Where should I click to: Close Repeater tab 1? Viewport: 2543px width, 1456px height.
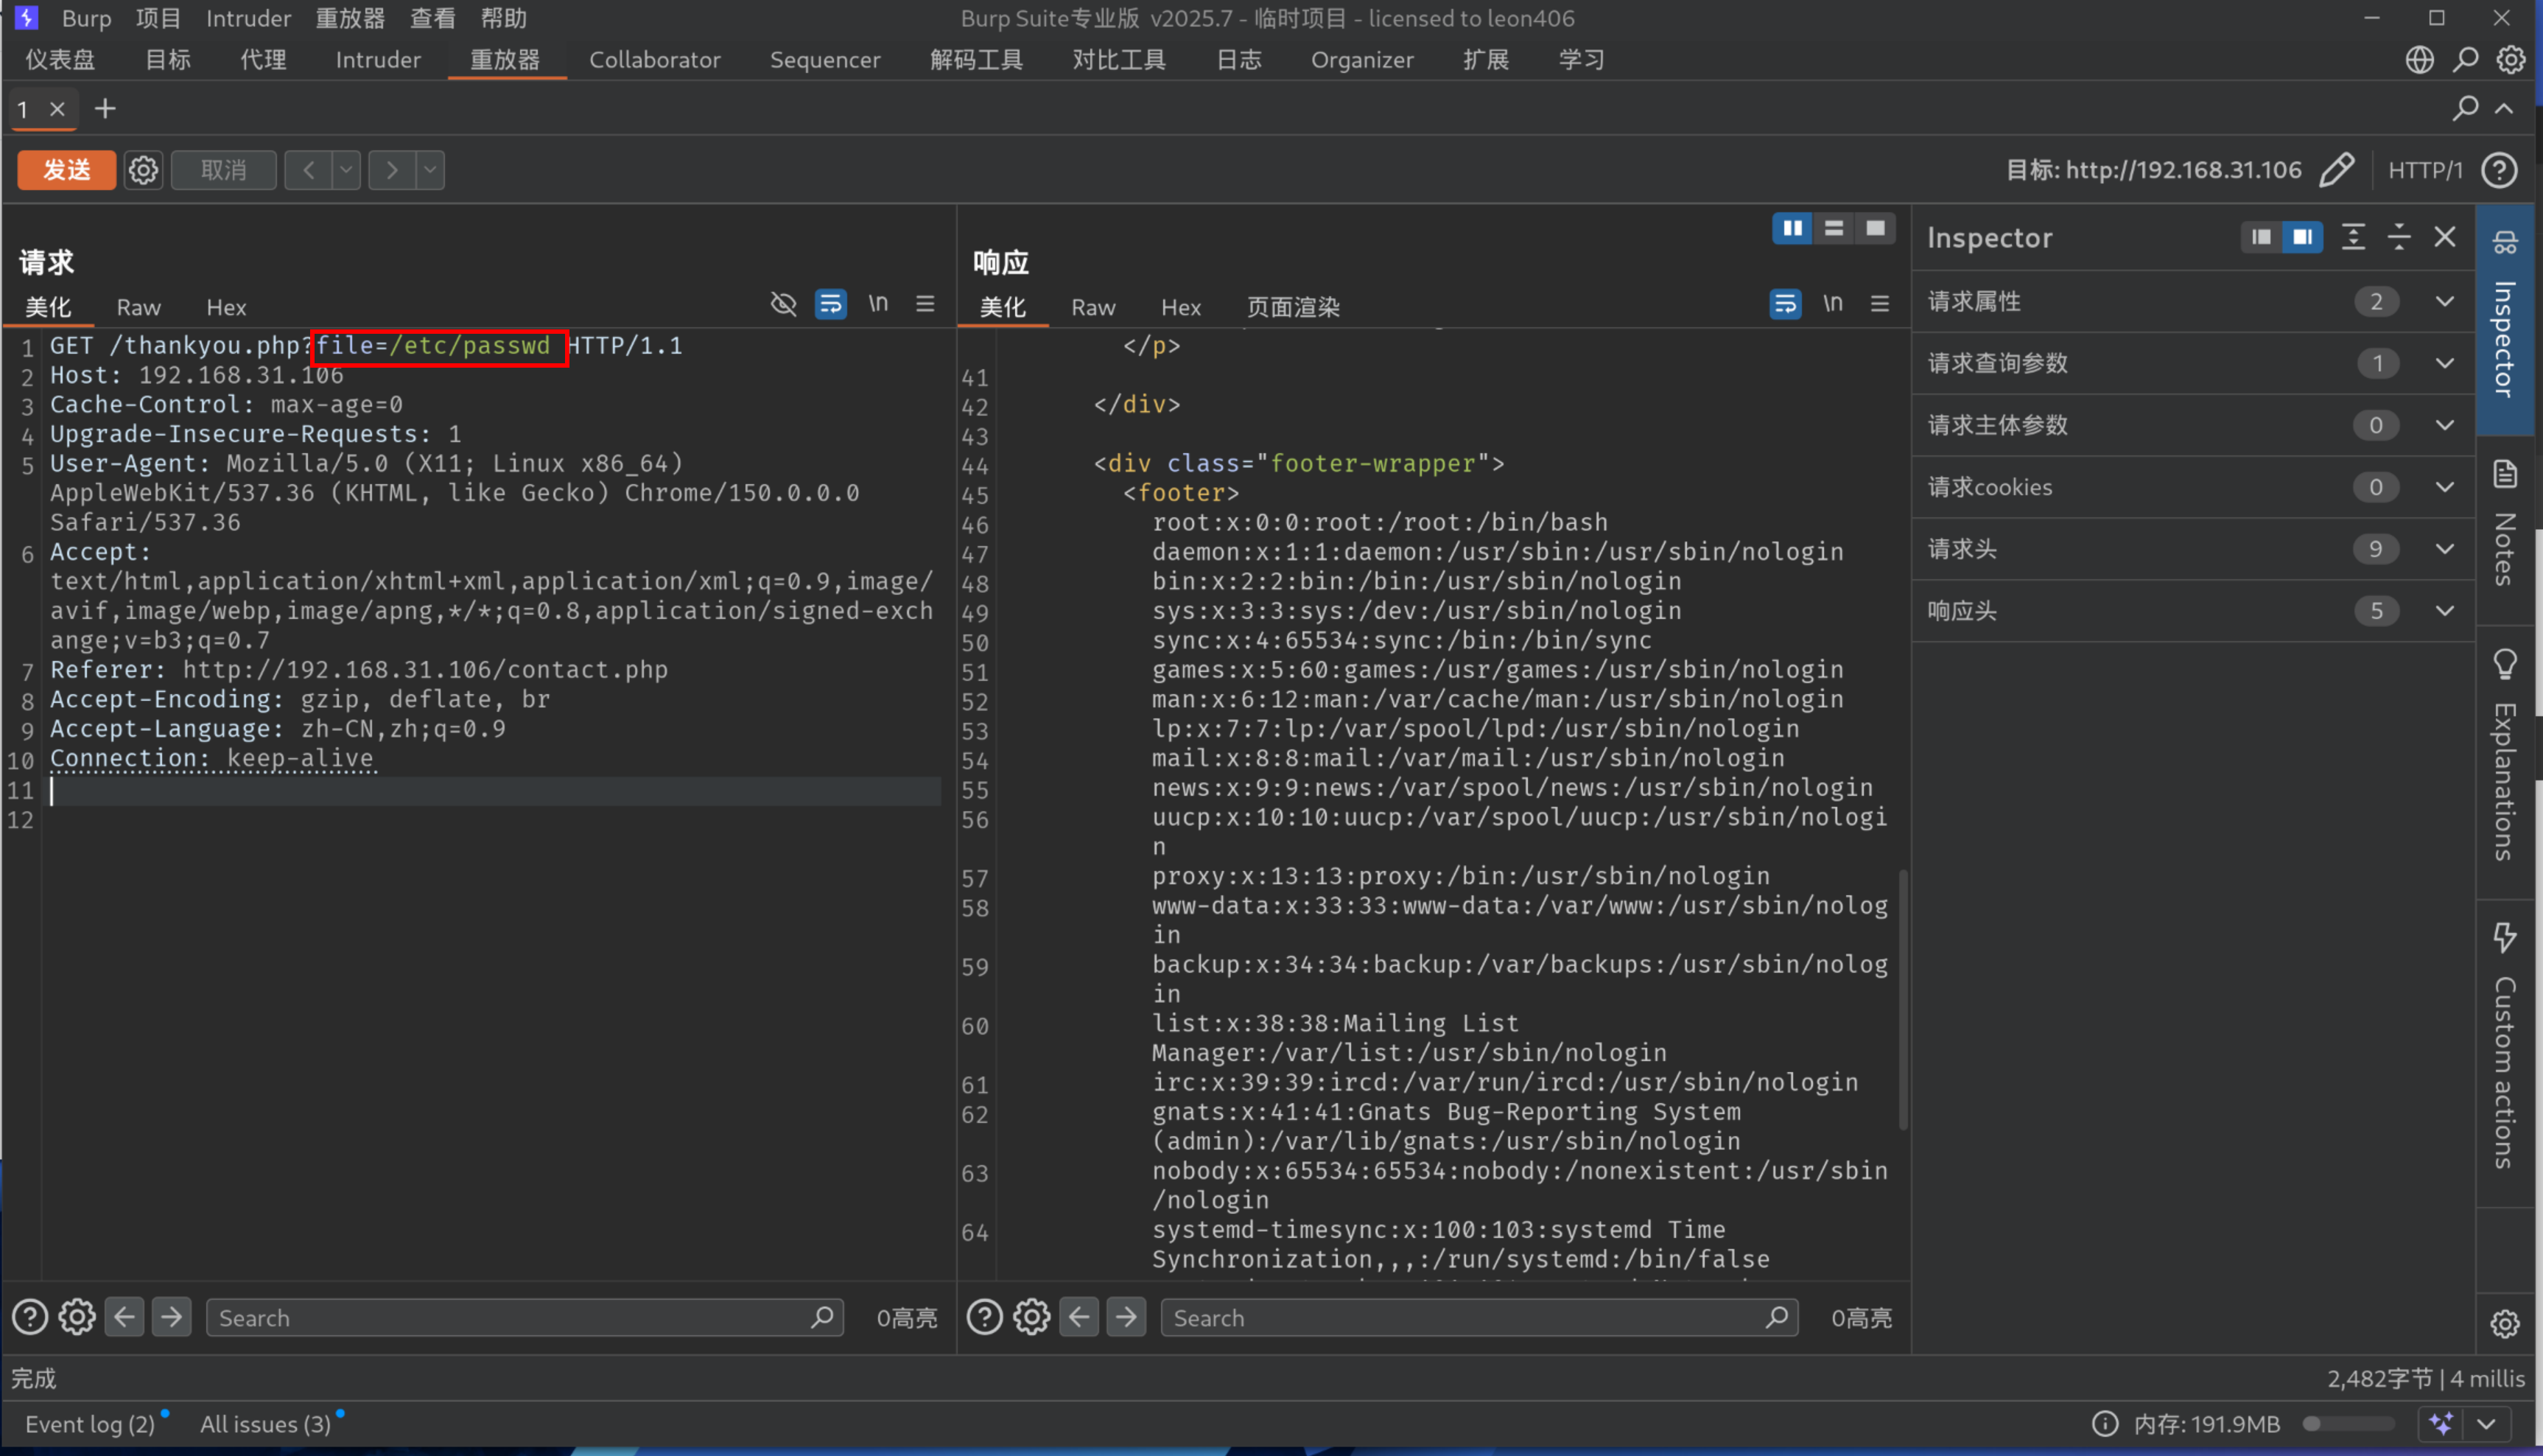click(x=58, y=109)
